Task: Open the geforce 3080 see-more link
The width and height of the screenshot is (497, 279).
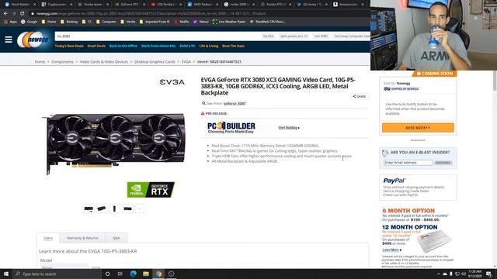Action: [x=235, y=103]
